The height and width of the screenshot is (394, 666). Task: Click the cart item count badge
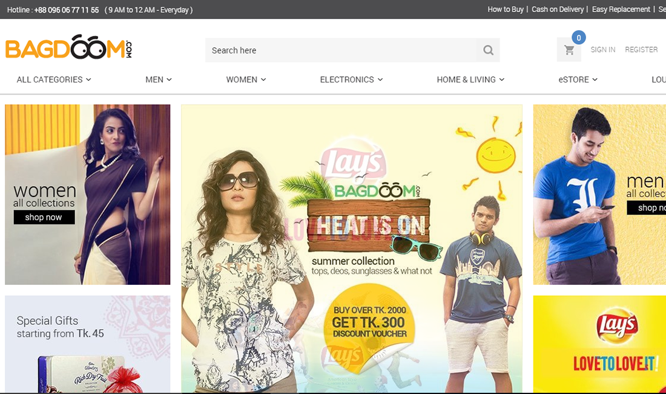[x=578, y=38]
